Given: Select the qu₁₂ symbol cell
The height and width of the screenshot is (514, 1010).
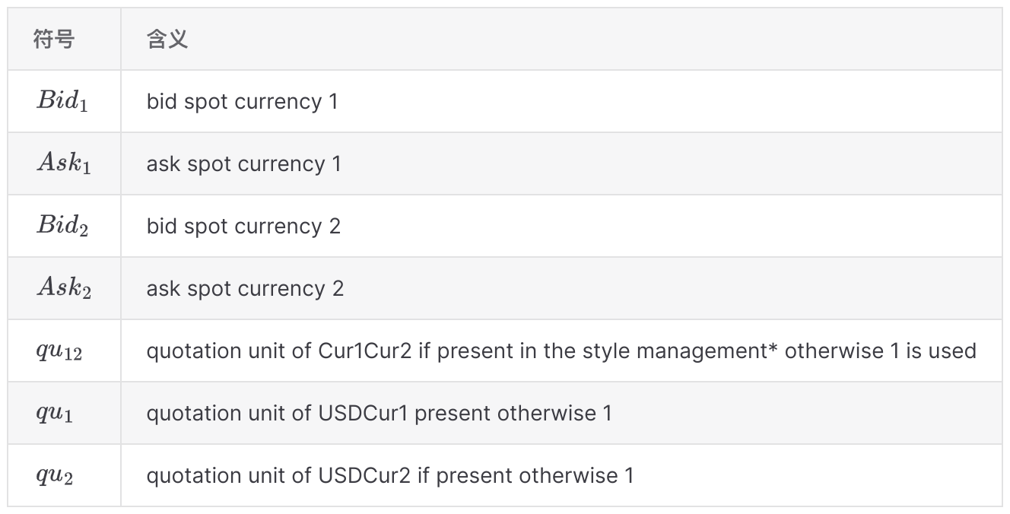Looking at the screenshot, I should pyautogui.click(x=59, y=351).
